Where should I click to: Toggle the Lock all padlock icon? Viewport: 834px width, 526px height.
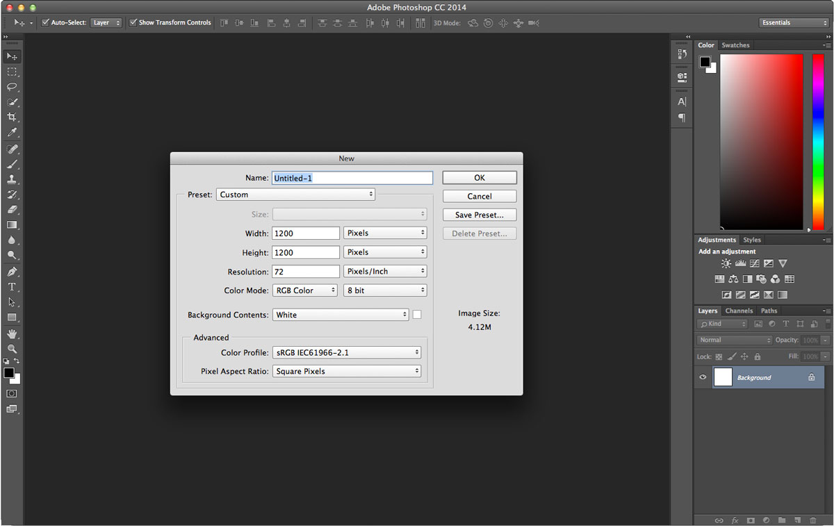coord(757,356)
